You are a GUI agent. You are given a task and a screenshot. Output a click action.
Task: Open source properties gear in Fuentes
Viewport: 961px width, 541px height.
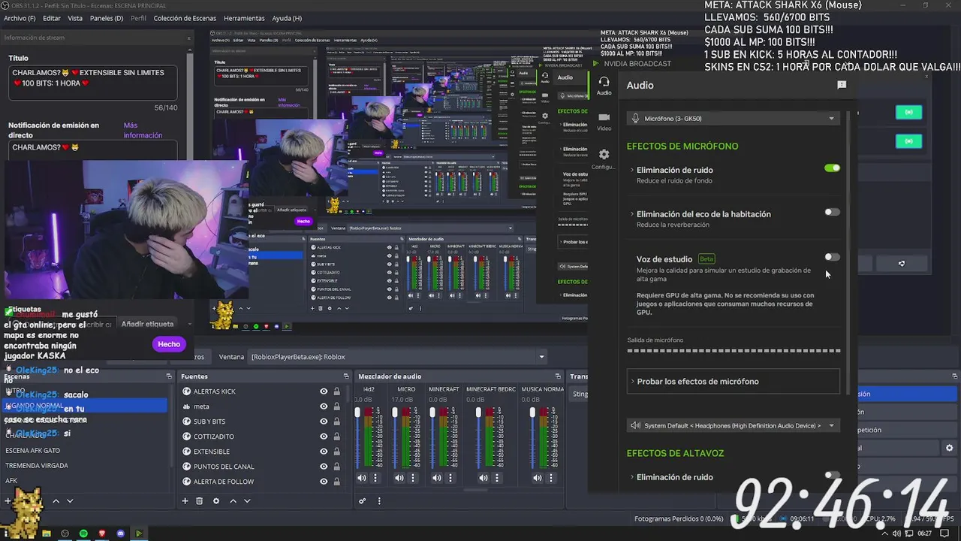(216, 501)
